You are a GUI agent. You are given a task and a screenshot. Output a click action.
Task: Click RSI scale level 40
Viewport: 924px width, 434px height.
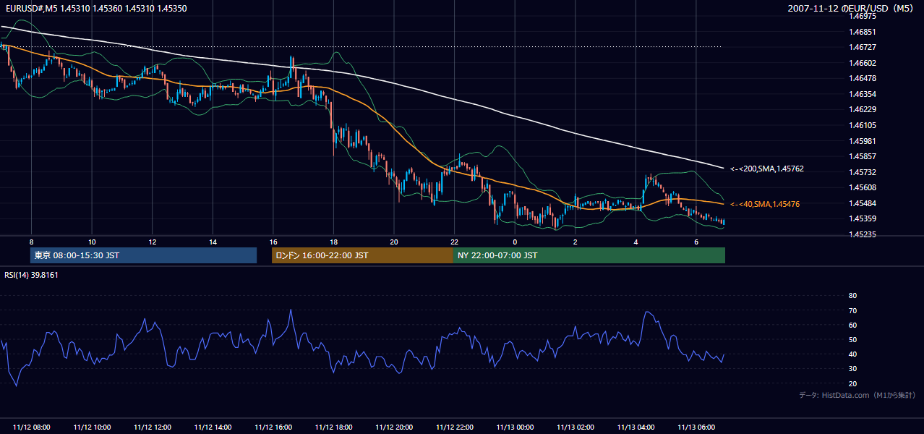852,354
